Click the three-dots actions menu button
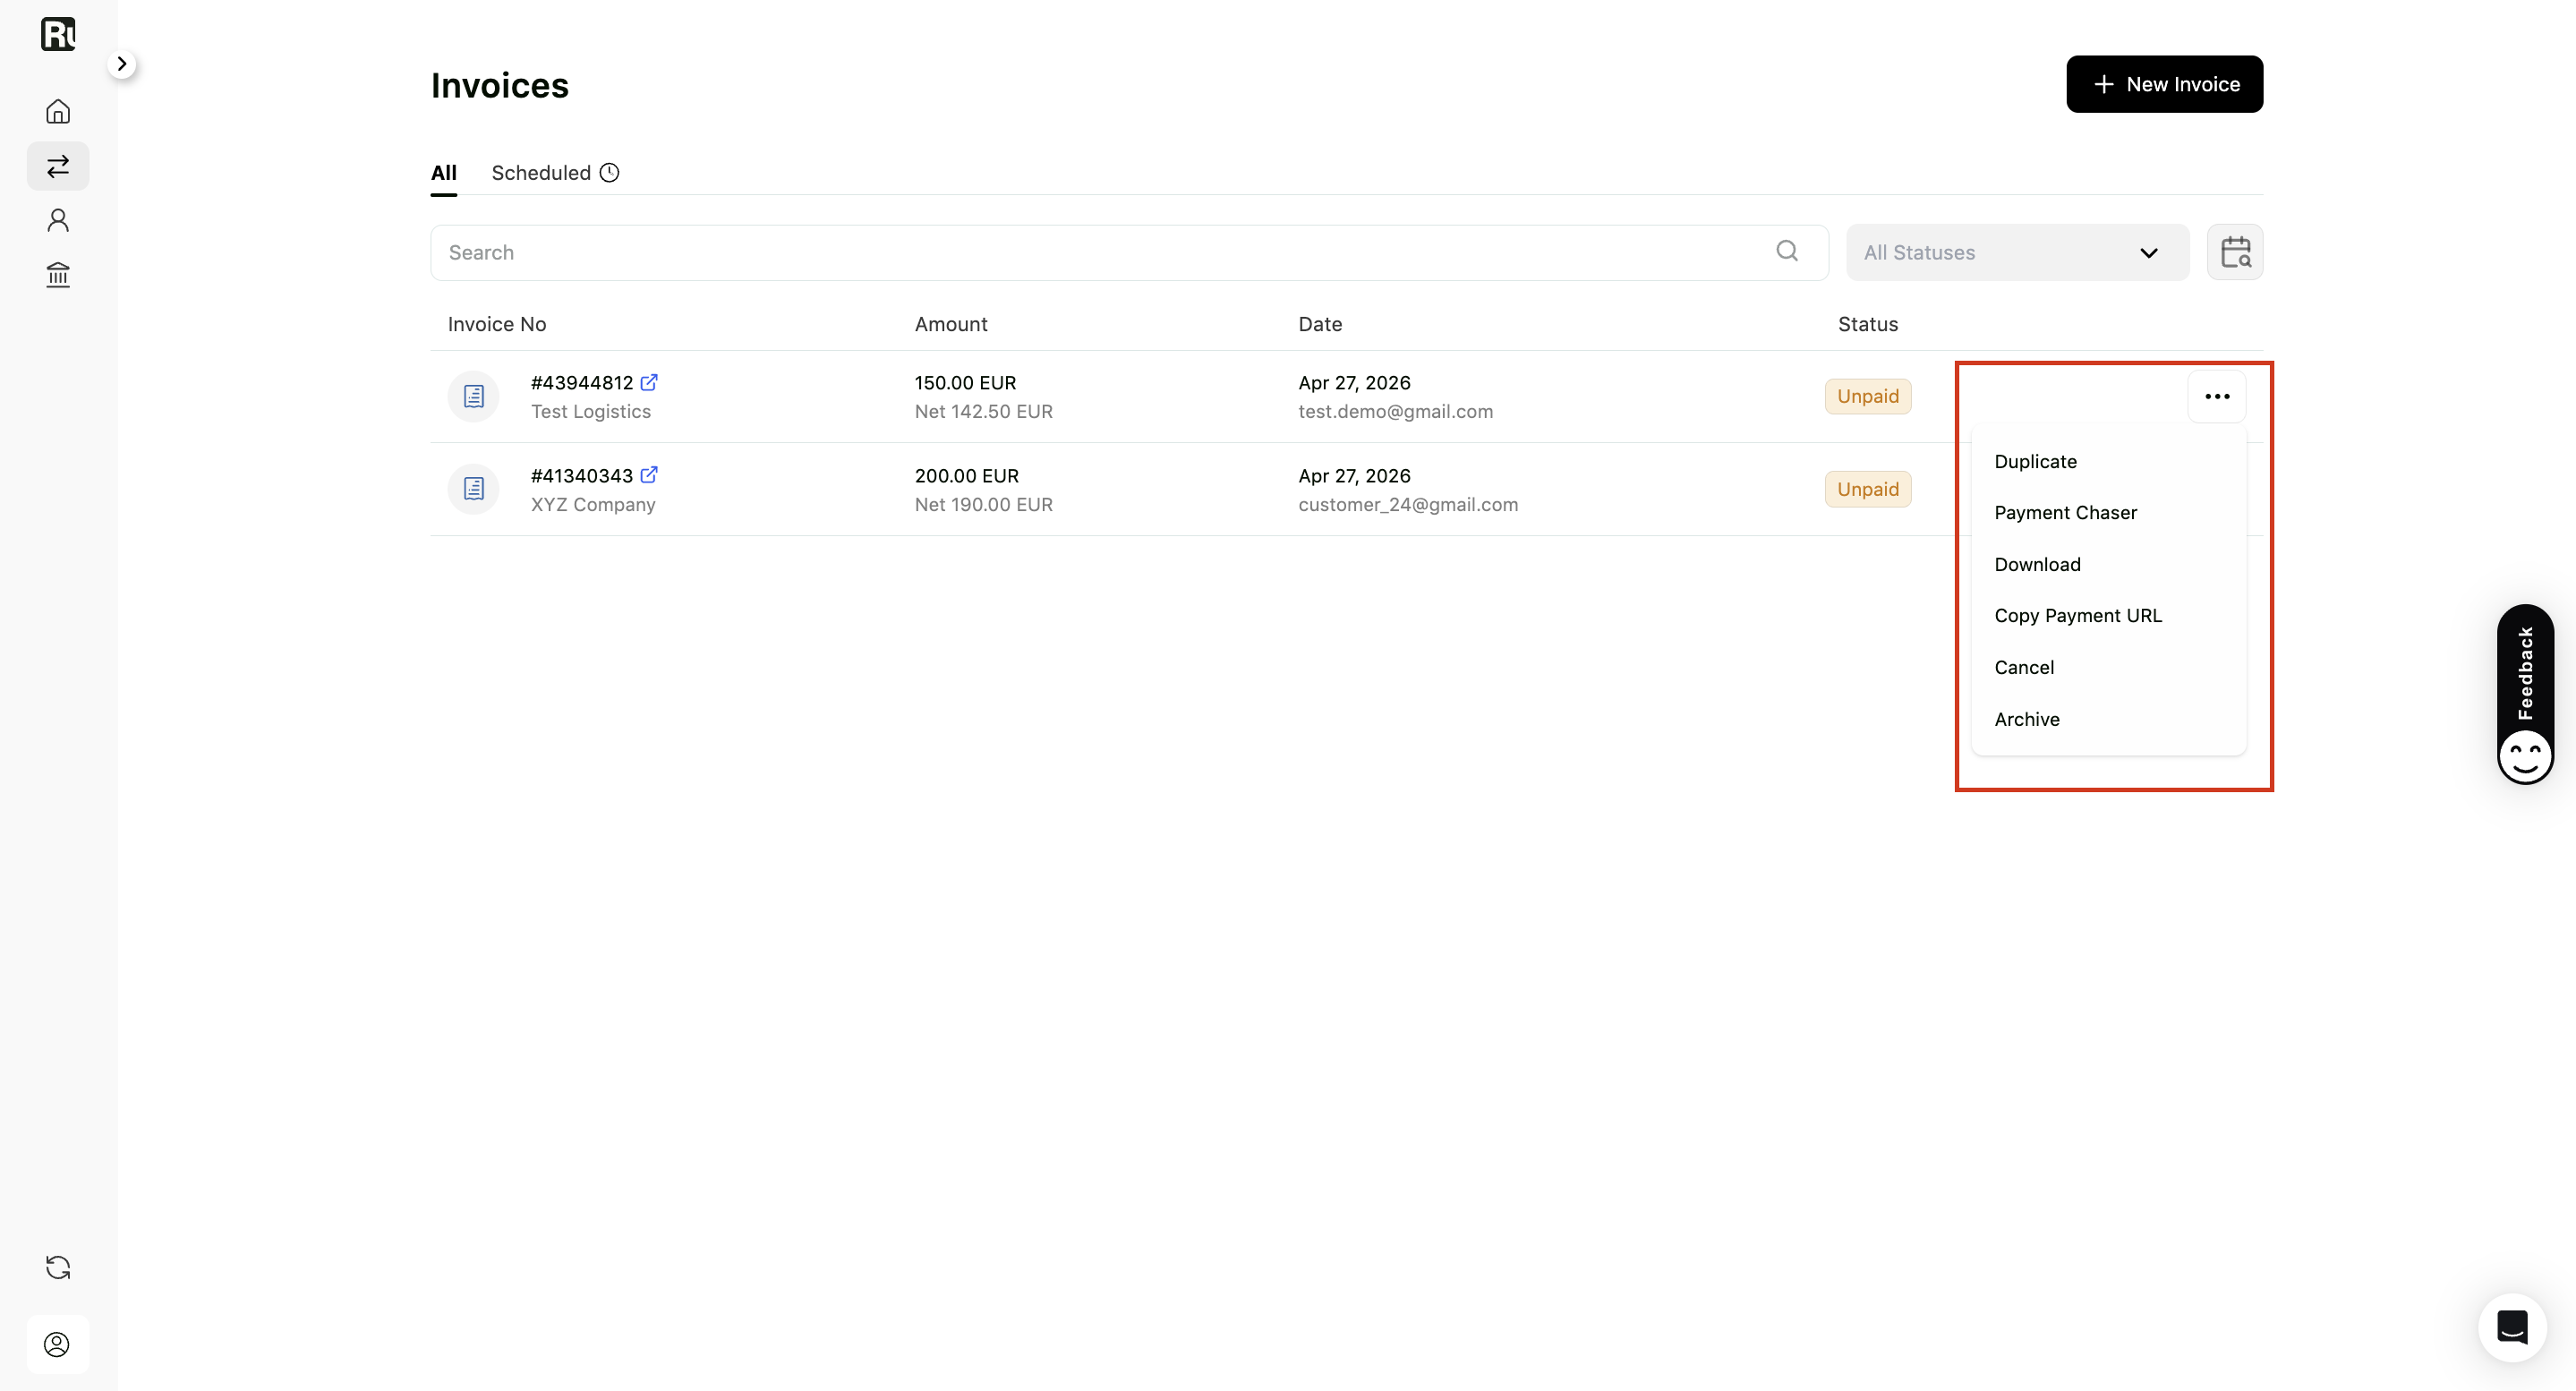2576x1391 pixels. 2217,396
